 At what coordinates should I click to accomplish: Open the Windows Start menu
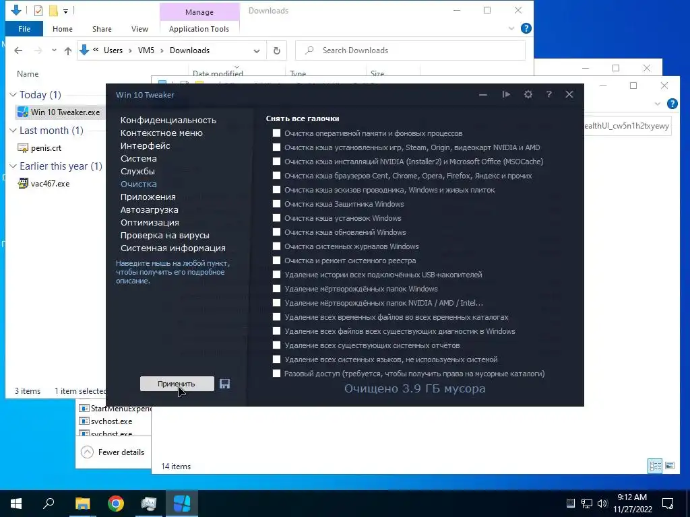(16, 504)
